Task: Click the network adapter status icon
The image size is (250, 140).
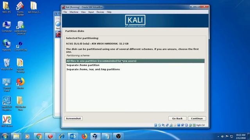Action: click(x=167, y=125)
